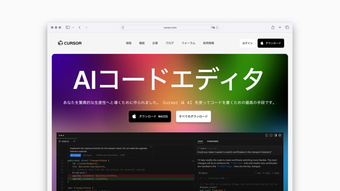Open the フォーラム navigation link
Image resolution: width=340 pixels, height=191 pixels.
point(188,43)
